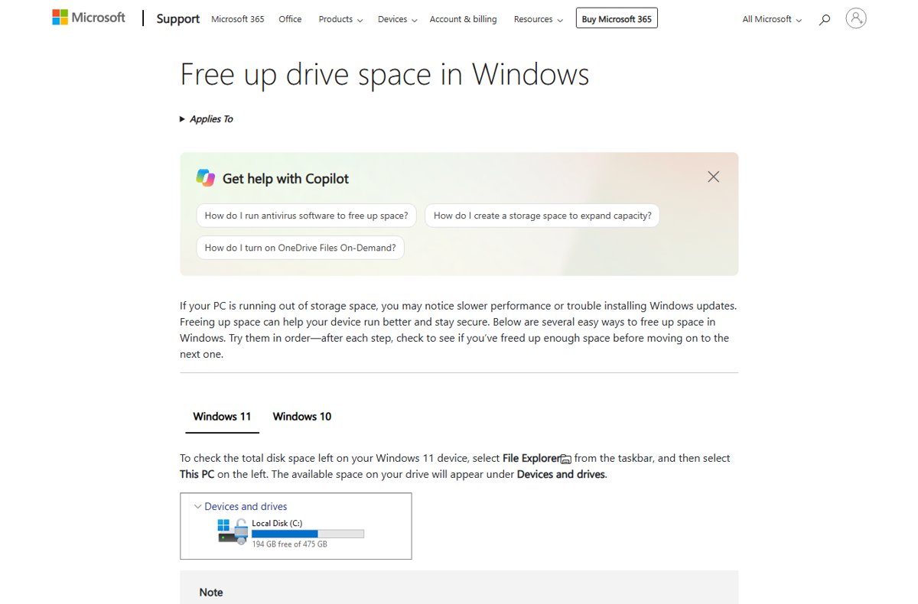The width and height of the screenshot is (918, 604).
Task: Click the Get help with Copilot heading
Action: 285,178
